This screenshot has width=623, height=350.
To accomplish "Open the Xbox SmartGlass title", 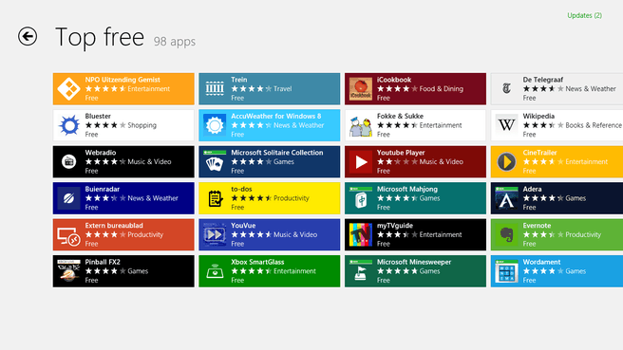I will [x=257, y=262].
